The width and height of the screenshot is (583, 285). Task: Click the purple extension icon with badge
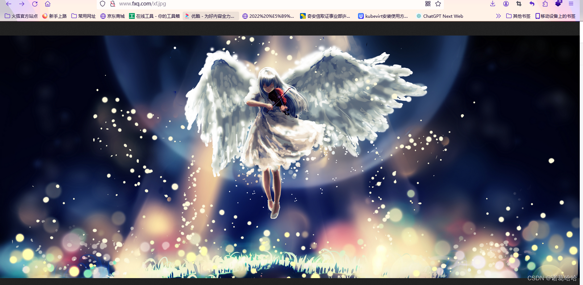558,3
